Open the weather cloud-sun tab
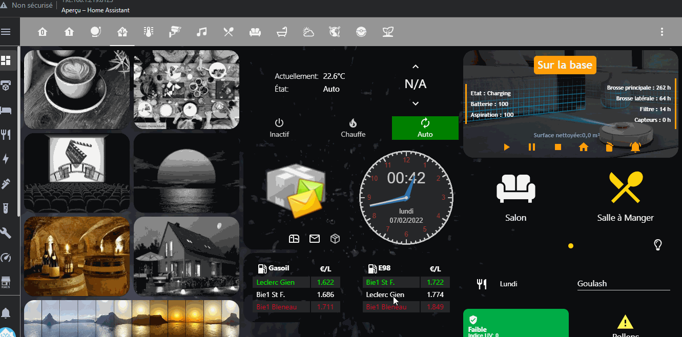The width and height of the screenshot is (682, 337). pos(308,32)
